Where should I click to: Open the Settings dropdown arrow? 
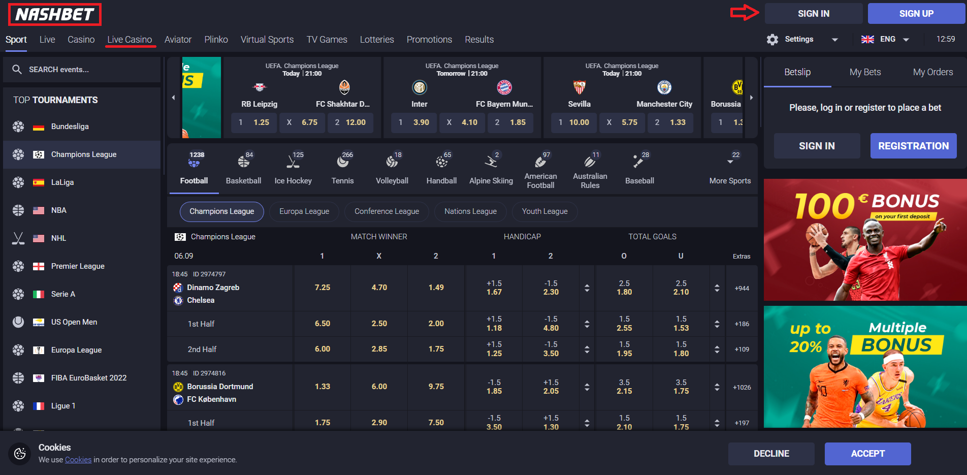coord(834,40)
